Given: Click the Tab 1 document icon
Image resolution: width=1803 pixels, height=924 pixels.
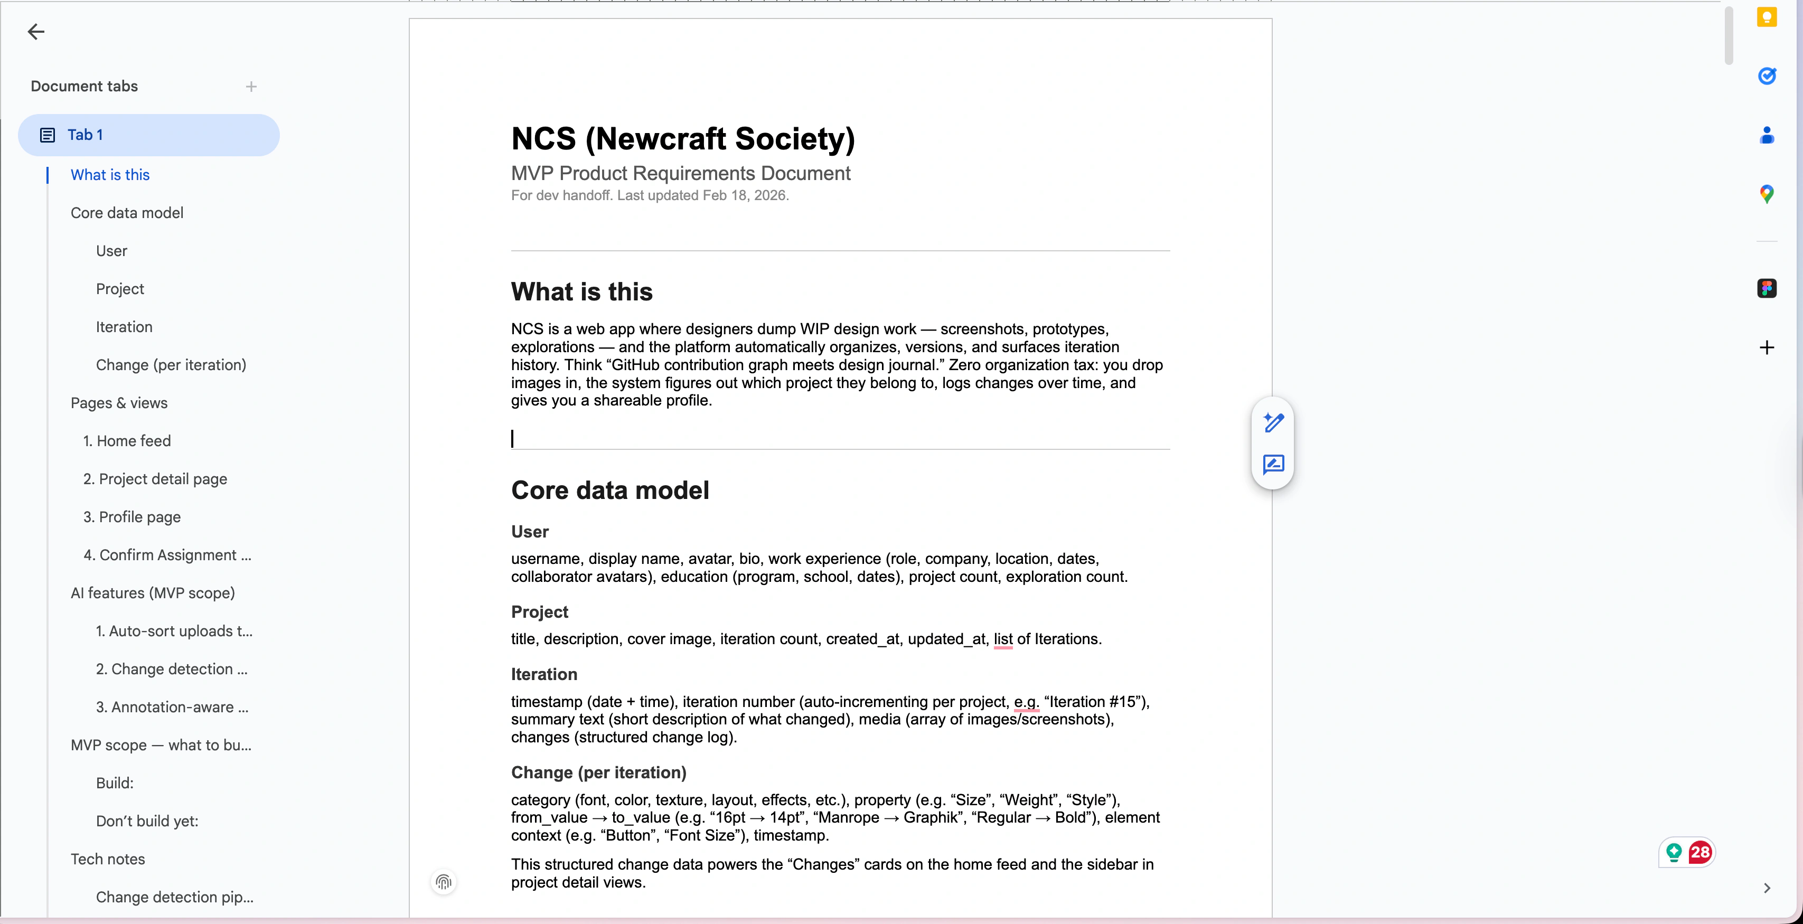Looking at the screenshot, I should click(x=48, y=135).
